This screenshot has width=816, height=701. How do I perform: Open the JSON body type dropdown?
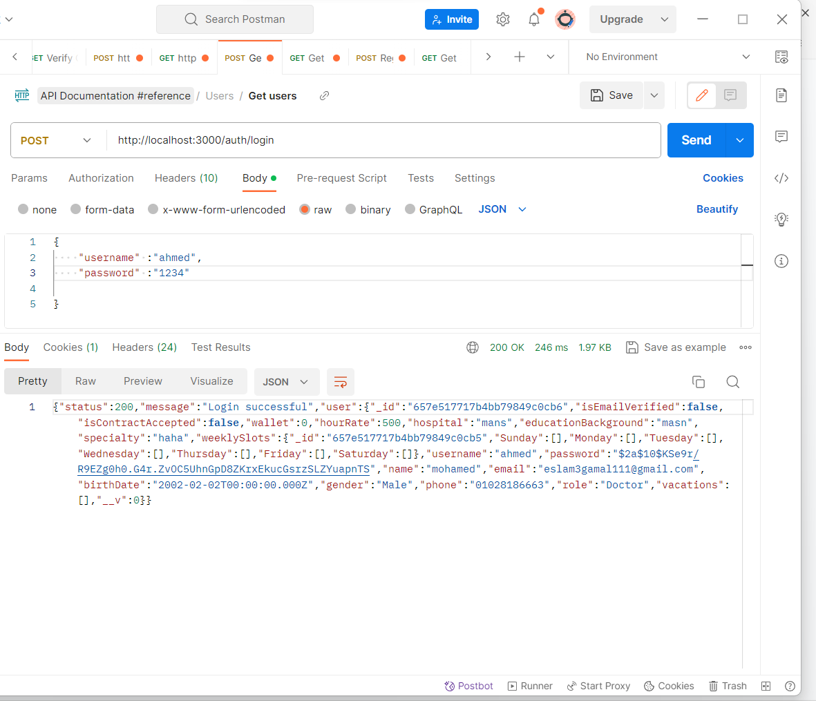click(502, 209)
